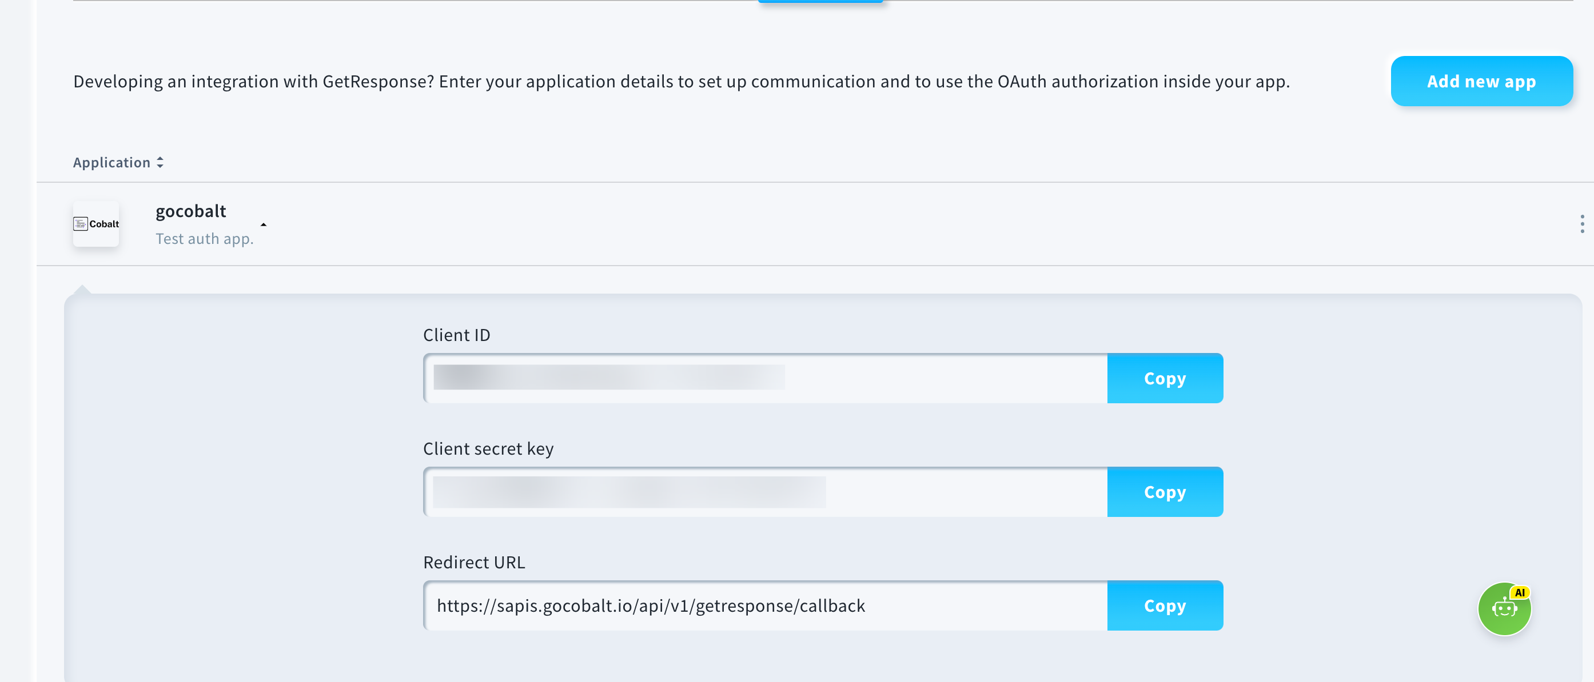The height and width of the screenshot is (682, 1594).
Task: Click the Cobalt app logo thumbnail
Action: (96, 224)
